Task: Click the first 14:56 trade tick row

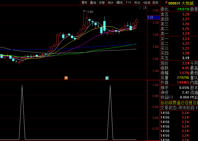Action: click(179, 113)
